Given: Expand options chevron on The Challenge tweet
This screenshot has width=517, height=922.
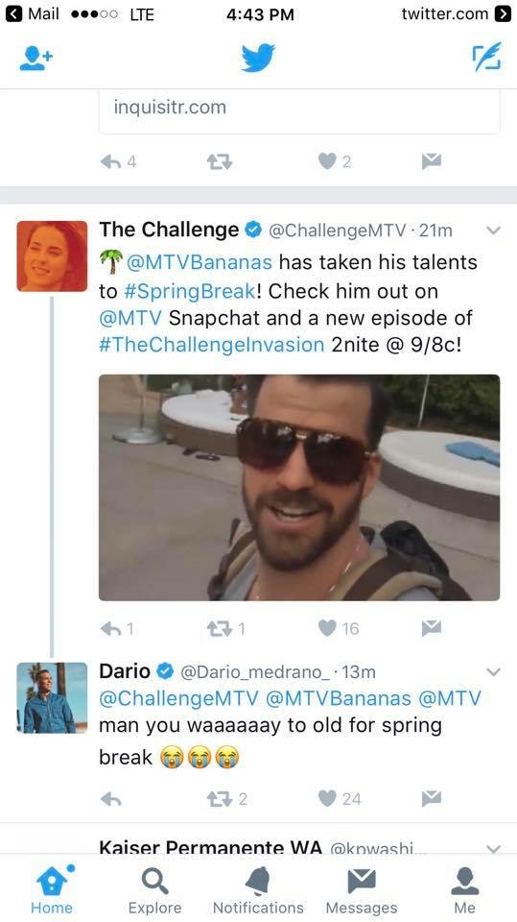Looking at the screenshot, I should [x=494, y=230].
